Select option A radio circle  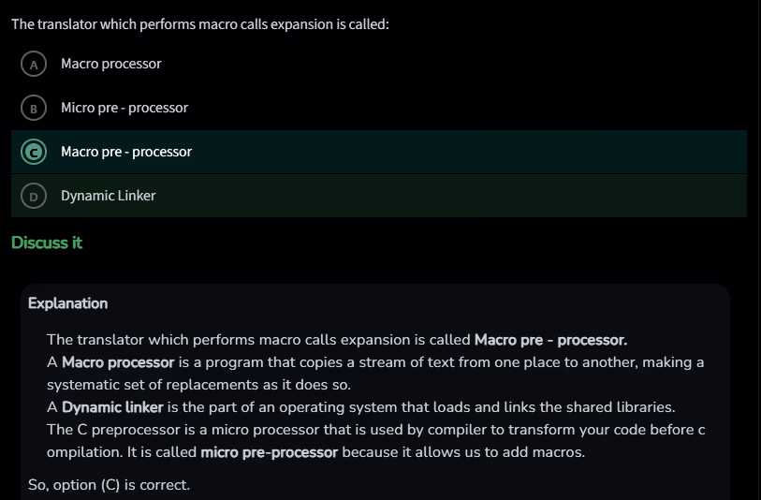34,64
